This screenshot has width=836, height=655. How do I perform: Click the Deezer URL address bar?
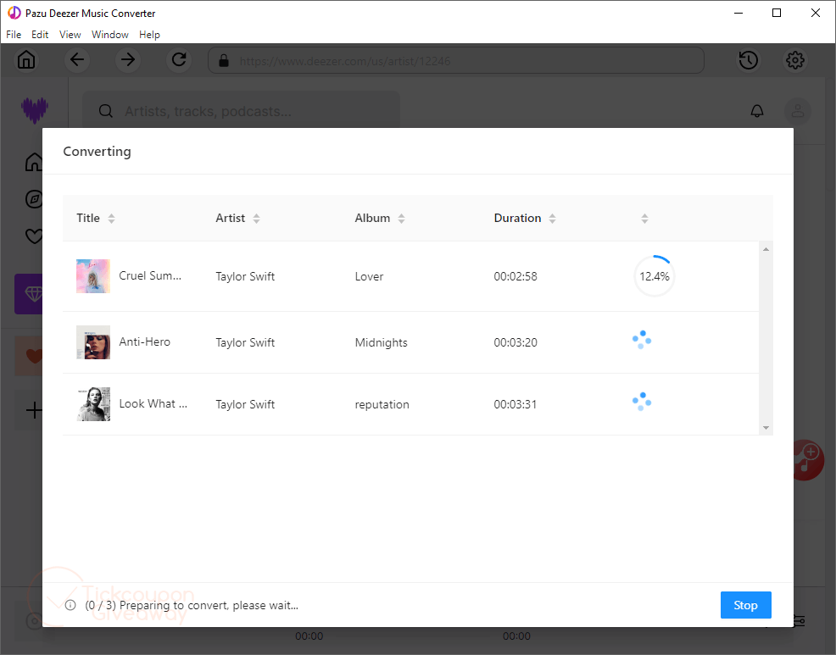click(456, 60)
